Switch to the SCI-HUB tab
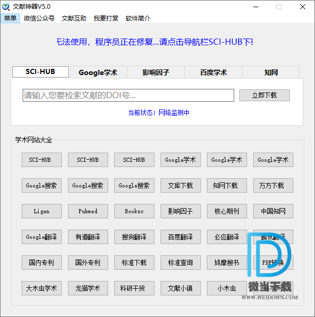The width and height of the screenshot is (315, 317). tap(41, 71)
